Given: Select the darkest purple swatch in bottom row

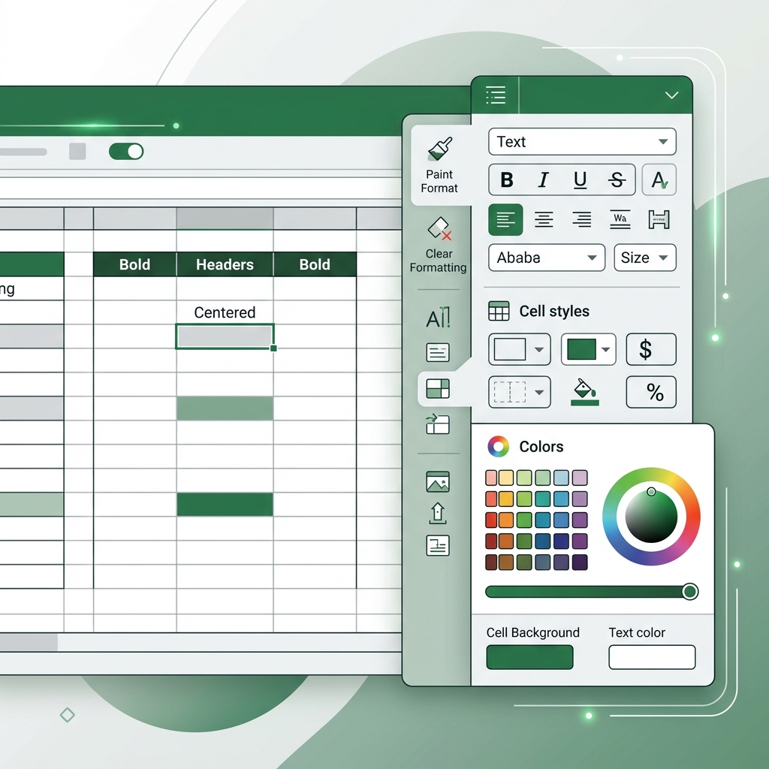Looking at the screenshot, I should [x=580, y=562].
